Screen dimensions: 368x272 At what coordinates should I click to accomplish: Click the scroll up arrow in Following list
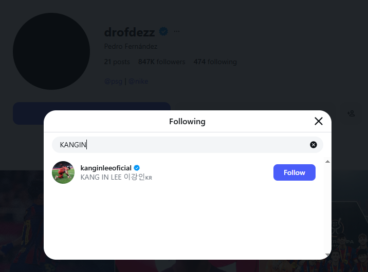pyautogui.click(x=327, y=162)
